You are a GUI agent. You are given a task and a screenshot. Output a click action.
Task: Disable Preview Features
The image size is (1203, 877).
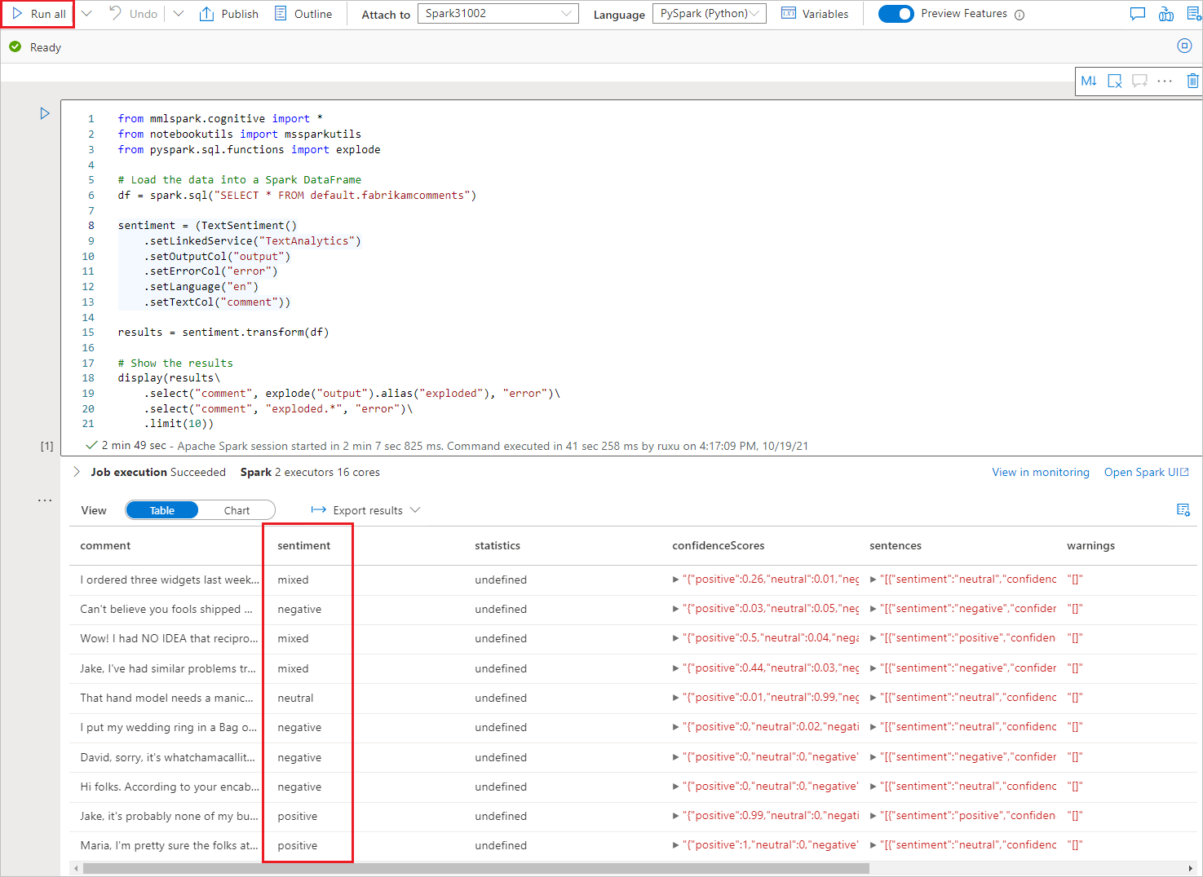pos(896,13)
